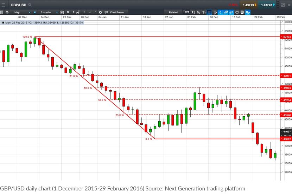Viewport: 292px width, 195px height.
Task: Click the 1.43713 sell price button
Action: pos(249,5)
